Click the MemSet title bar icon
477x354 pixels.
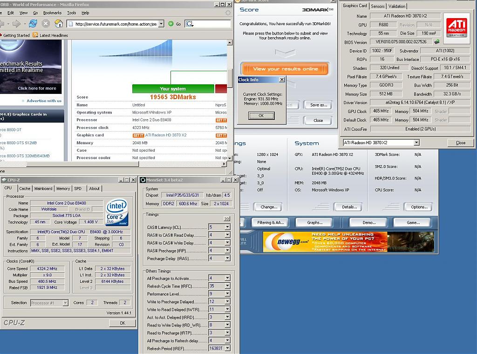(143, 180)
